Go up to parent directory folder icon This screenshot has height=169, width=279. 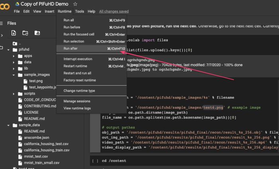[x=15, y=43]
